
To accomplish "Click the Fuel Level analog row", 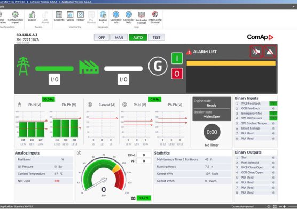I will 44,159.
